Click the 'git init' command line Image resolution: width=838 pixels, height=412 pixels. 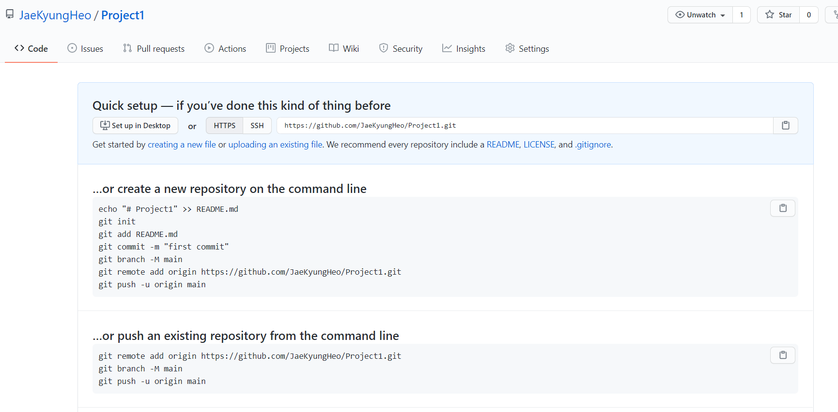(x=117, y=221)
